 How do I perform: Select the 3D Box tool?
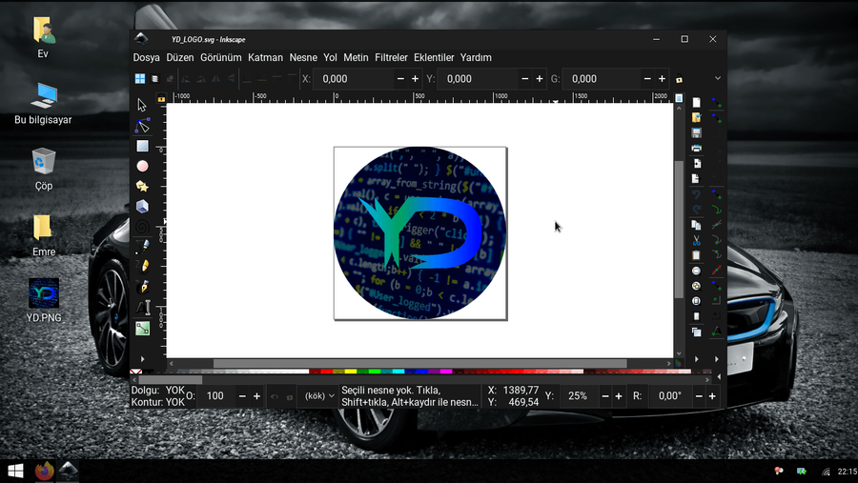pos(142,206)
